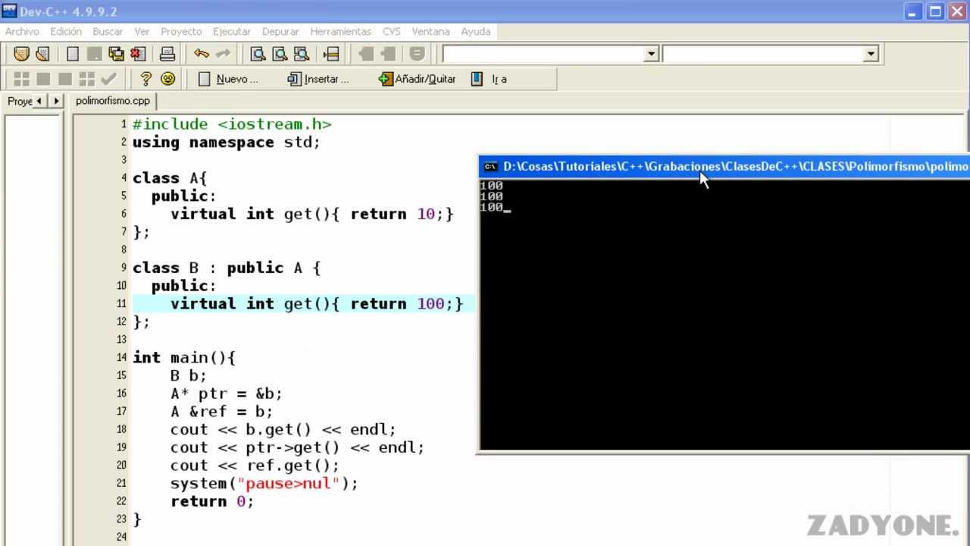Open the Edición menu
The height and width of the screenshot is (546, 970).
pyautogui.click(x=66, y=31)
